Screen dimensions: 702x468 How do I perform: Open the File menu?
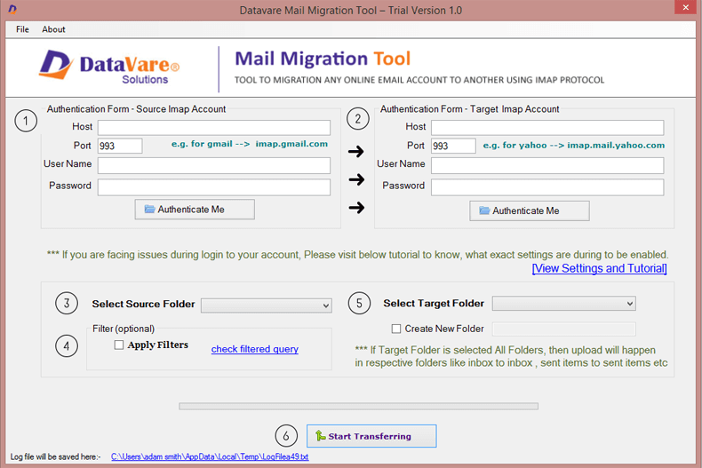22,29
